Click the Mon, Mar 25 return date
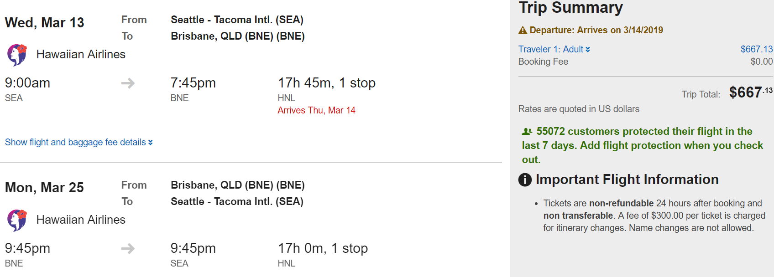774x277 pixels. (44, 188)
